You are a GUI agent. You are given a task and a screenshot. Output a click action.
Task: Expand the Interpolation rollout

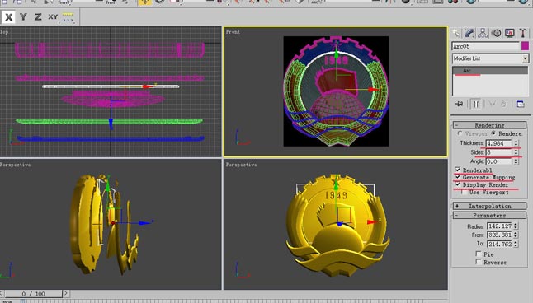pyautogui.click(x=489, y=206)
